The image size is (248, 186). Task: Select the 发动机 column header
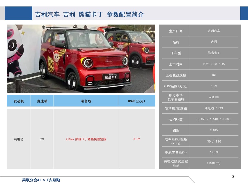coord(19,101)
